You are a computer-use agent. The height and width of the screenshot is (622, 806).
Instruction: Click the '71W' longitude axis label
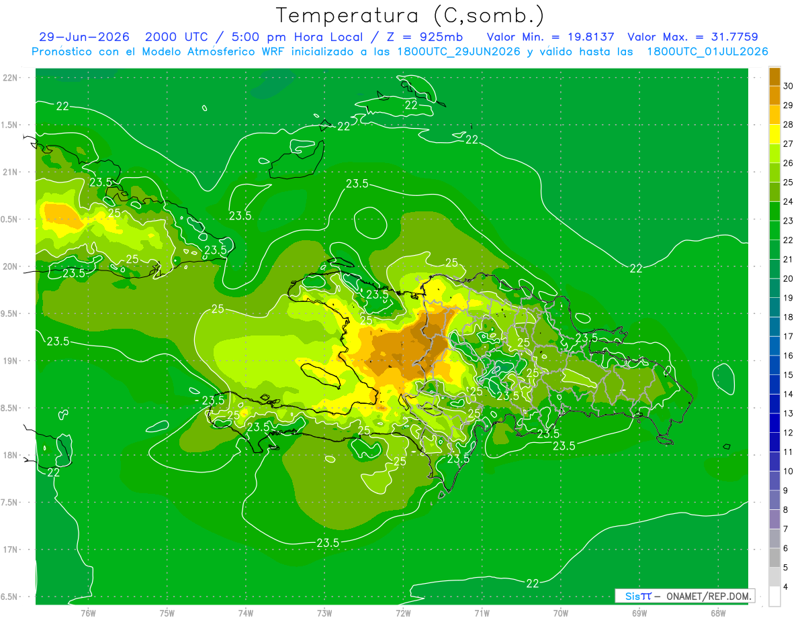(x=482, y=613)
